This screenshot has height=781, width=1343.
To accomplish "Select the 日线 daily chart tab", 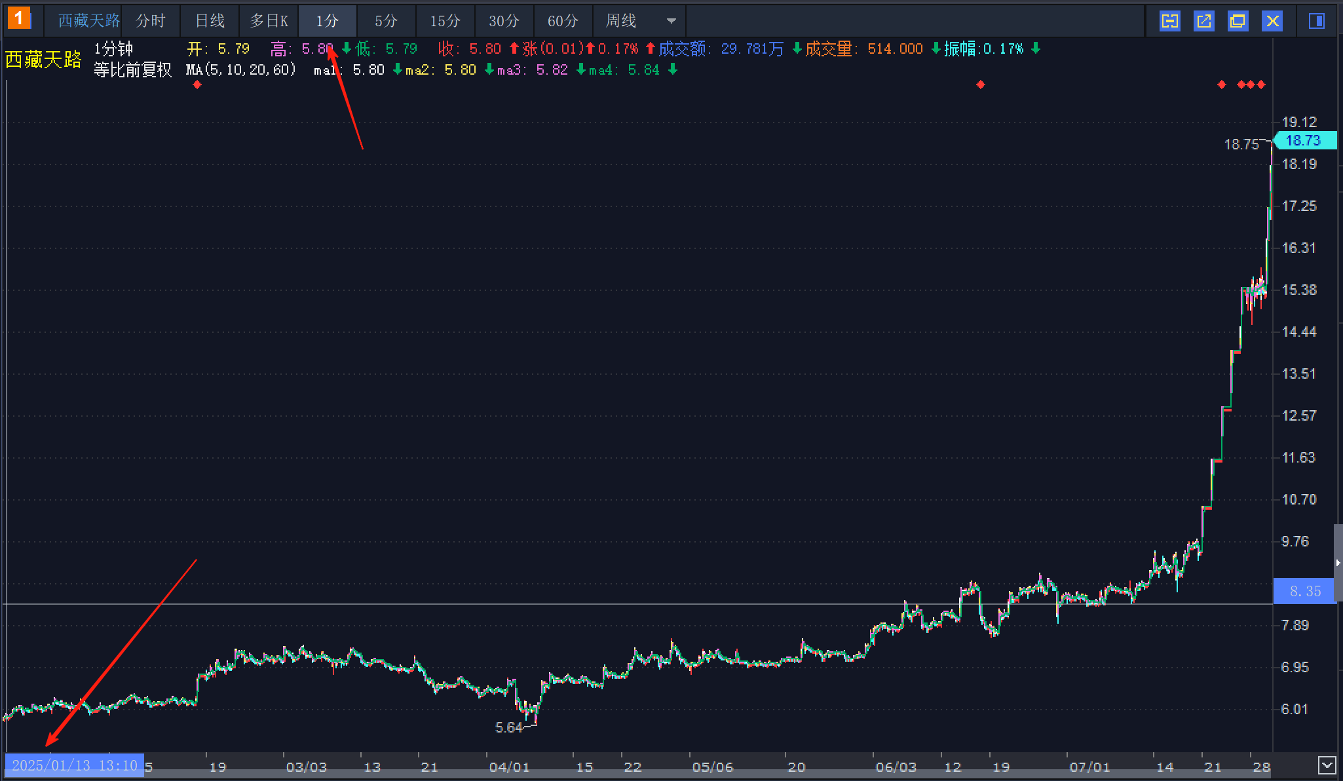I will (210, 21).
